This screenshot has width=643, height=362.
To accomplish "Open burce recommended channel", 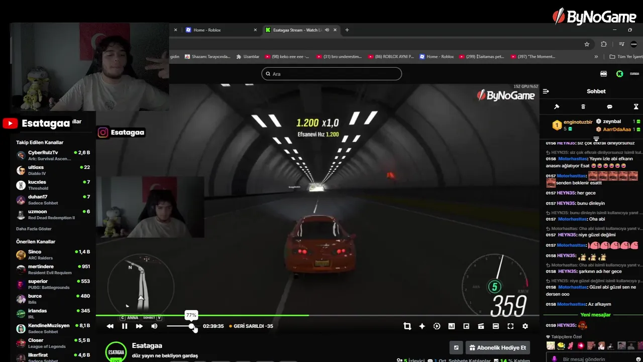I will coord(53,299).
